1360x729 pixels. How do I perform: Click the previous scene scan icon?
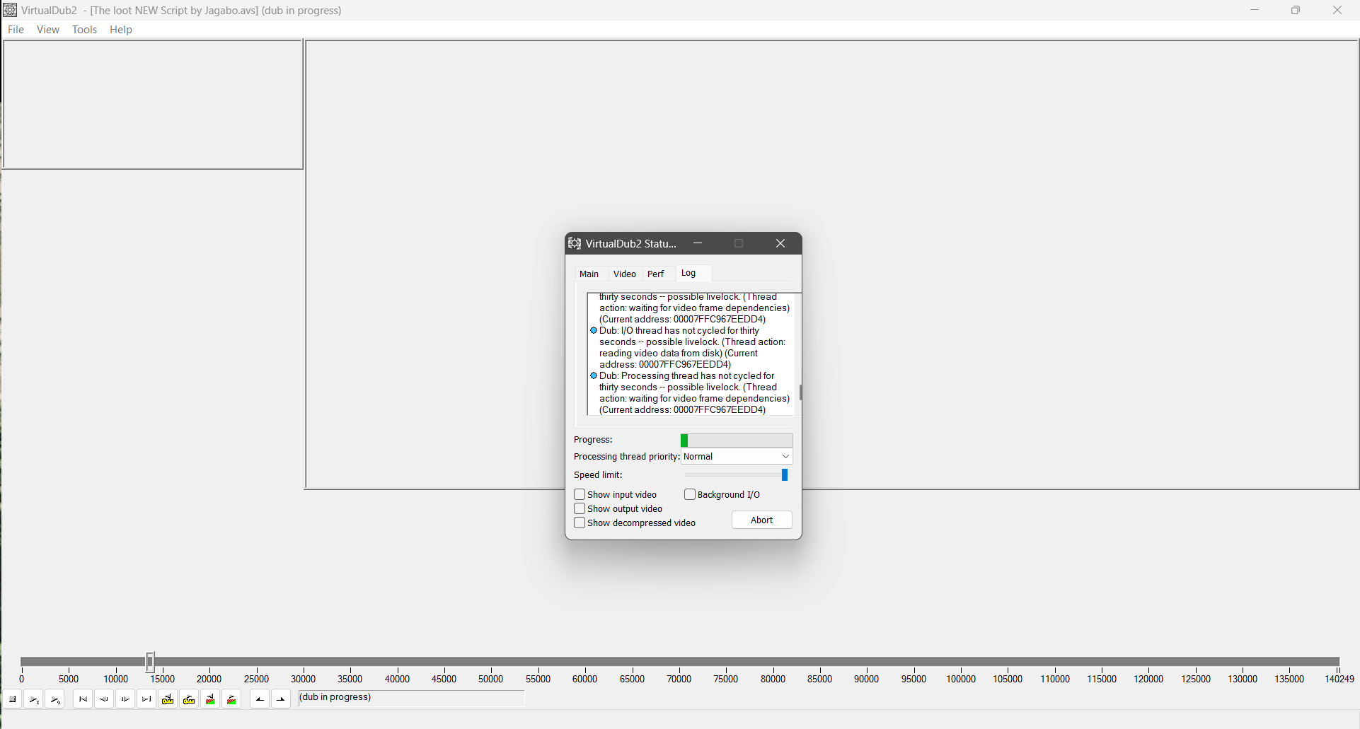(x=210, y=699)
